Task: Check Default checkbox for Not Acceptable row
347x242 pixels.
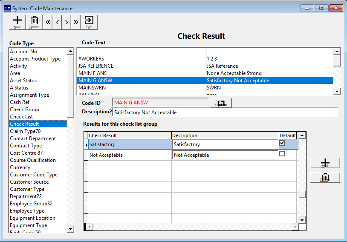Action: point(282,154)
